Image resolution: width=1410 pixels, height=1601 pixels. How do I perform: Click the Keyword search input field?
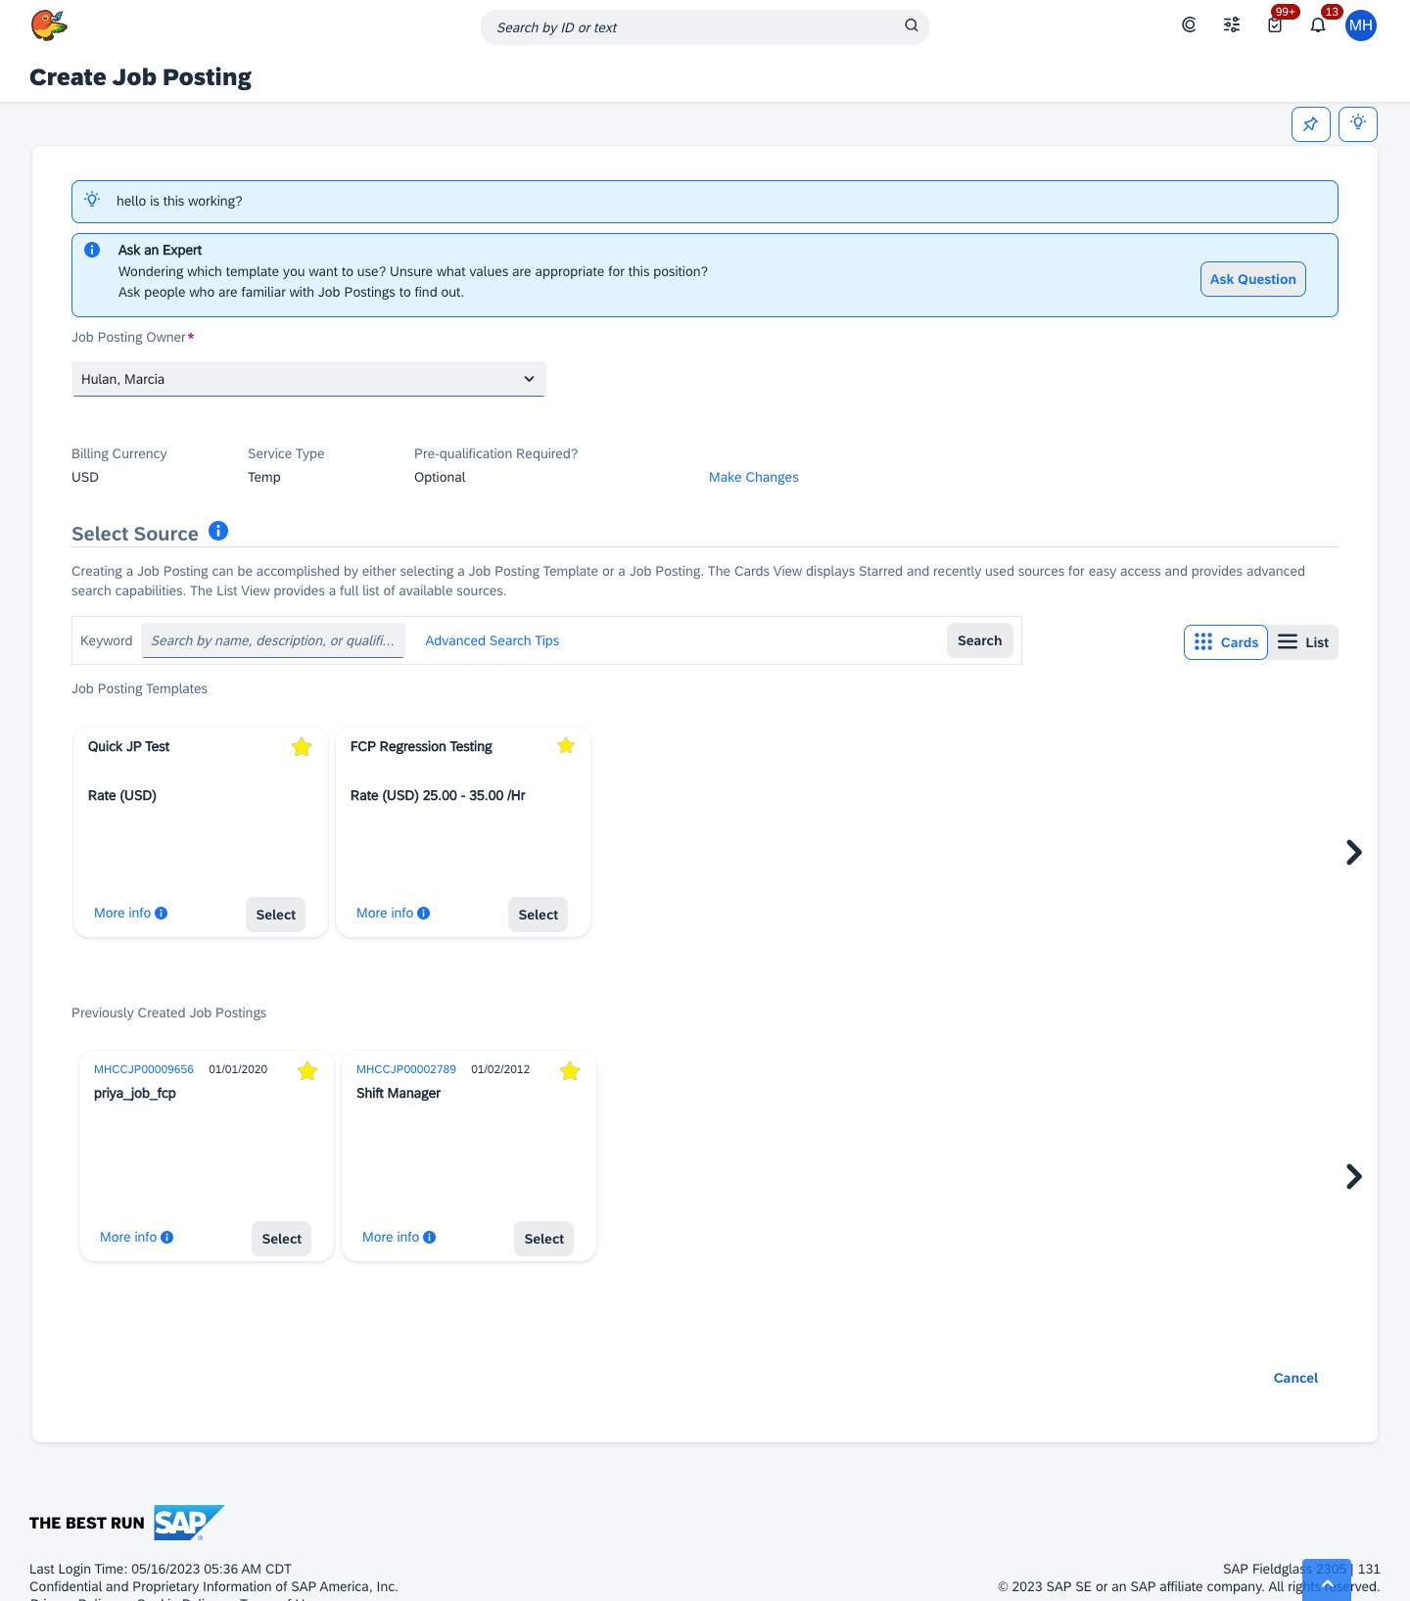[273, 640]
